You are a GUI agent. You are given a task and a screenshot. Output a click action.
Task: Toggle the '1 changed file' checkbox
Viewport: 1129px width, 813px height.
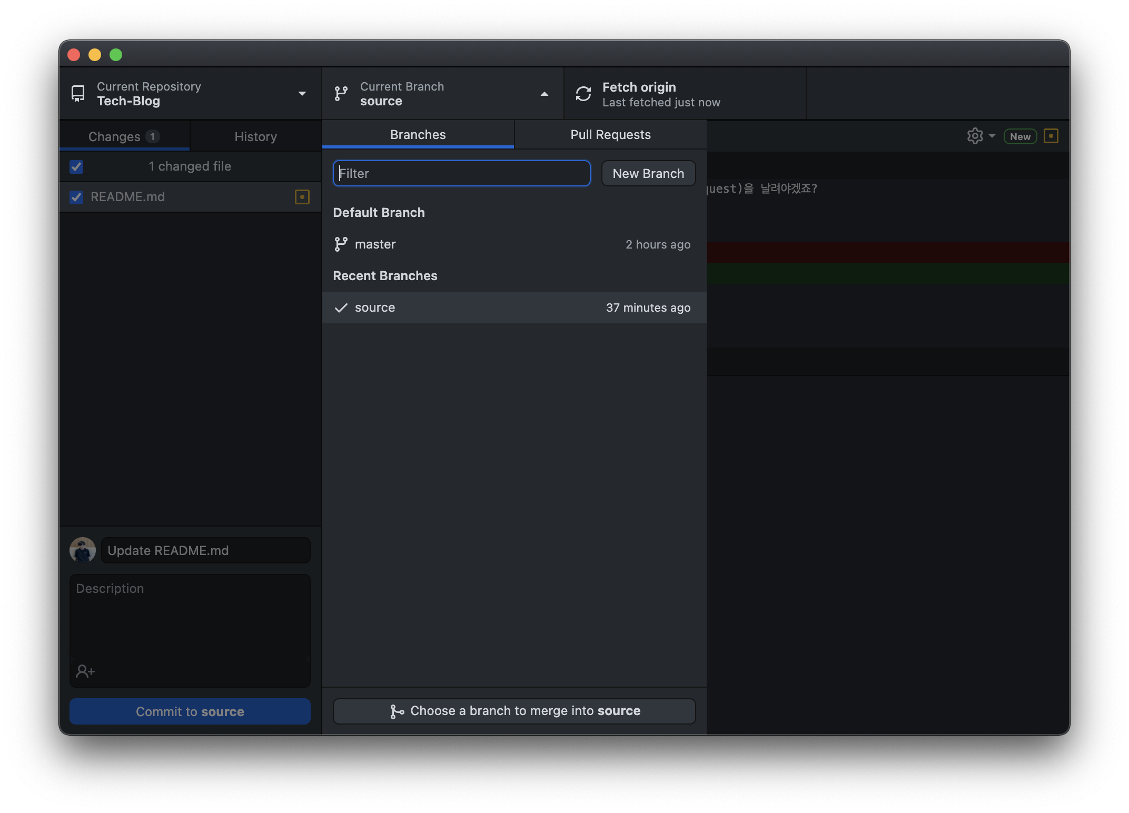pyautogui.click(x=76, y=166)
